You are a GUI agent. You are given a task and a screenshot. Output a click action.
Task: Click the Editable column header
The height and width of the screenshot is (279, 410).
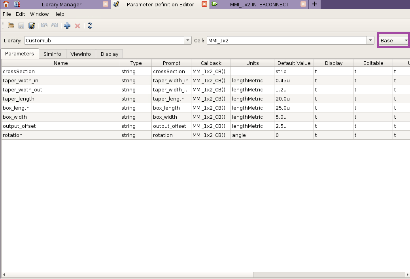pyautogui.click(x=373, y=63)
